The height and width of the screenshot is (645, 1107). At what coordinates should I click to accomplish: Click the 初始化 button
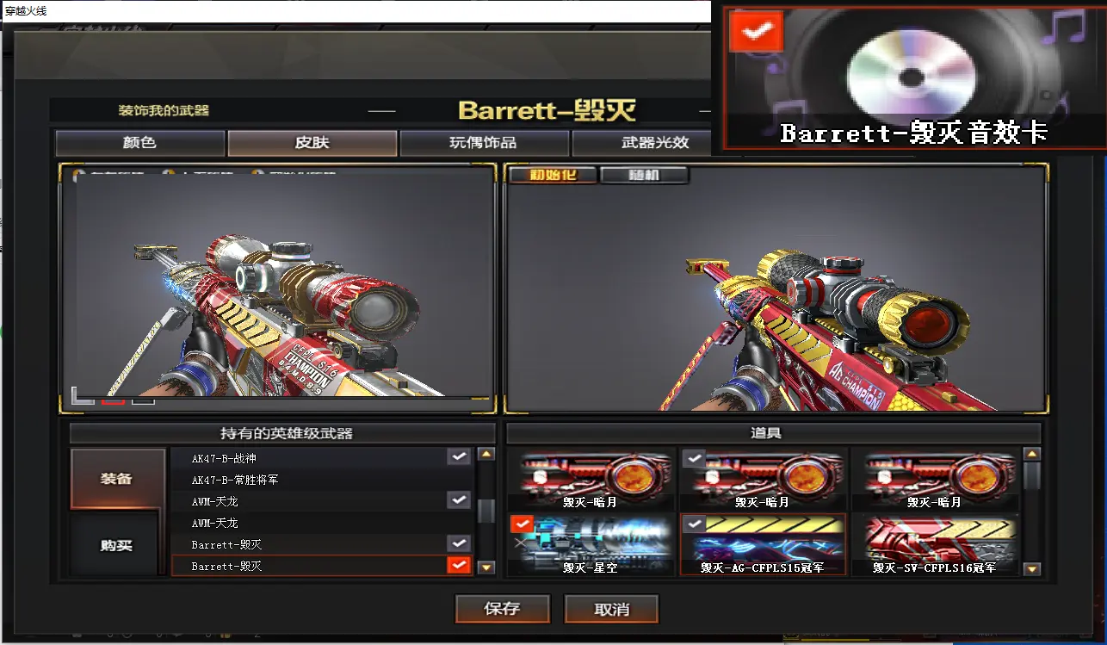tap(552, 176)
